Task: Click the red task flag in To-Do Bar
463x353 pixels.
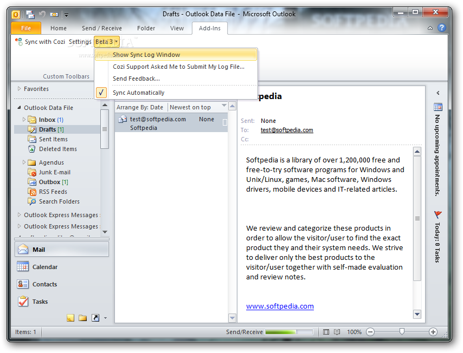Action: coord(438,214)
